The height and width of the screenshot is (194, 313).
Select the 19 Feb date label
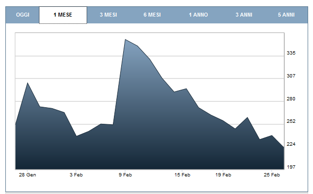click(x=223, y=175)
